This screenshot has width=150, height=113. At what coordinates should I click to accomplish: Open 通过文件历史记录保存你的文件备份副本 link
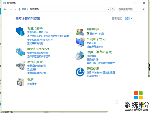click(x=48, y=36)
